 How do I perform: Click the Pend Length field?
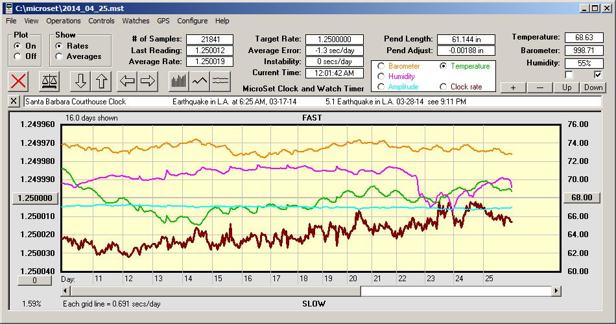coord(466,40)
